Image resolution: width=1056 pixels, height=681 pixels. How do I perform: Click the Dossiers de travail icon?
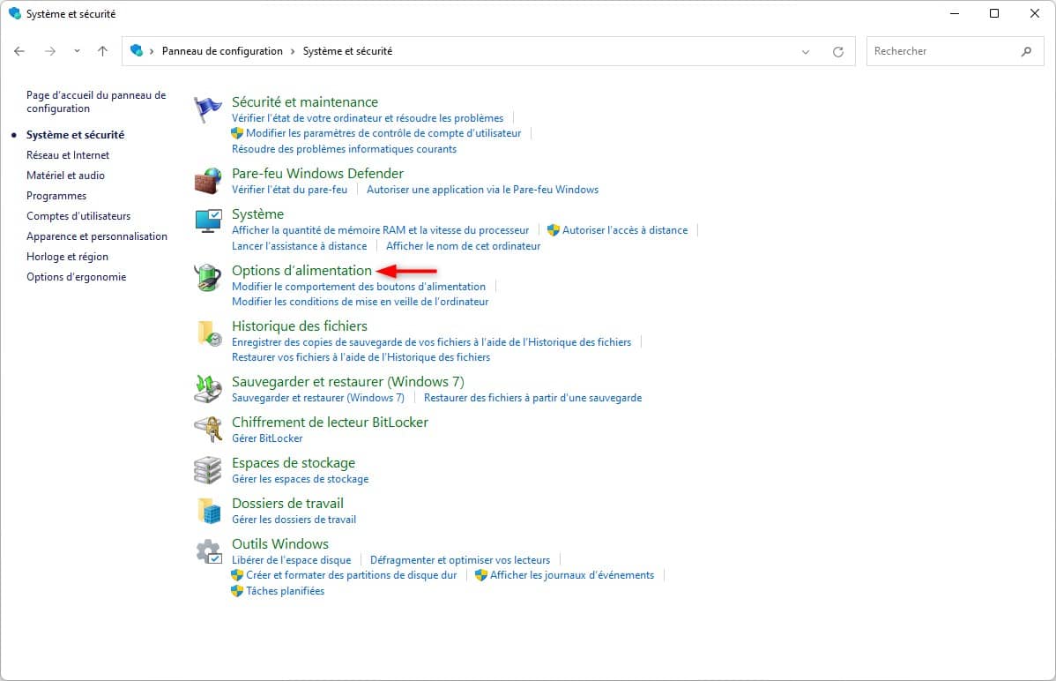pyautogui.click(x=209, y=511)
